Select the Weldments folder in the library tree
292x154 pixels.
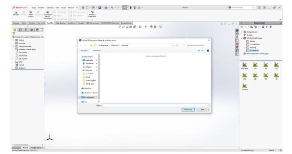254,50
